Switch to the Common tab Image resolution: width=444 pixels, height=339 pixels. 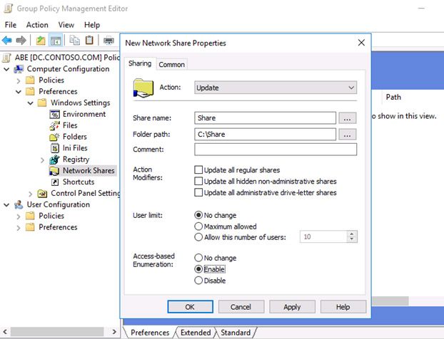coord(171,64)
